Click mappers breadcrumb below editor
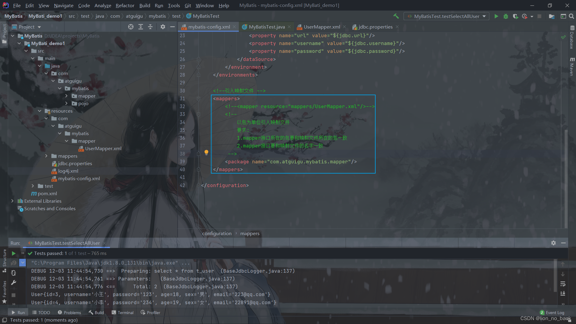The width and height of the screenshot is (576, 324). click(250, 233)
